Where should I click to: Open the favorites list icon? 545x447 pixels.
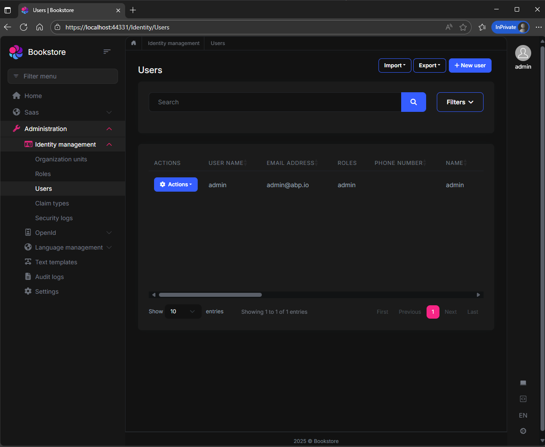tap(482, 27)
